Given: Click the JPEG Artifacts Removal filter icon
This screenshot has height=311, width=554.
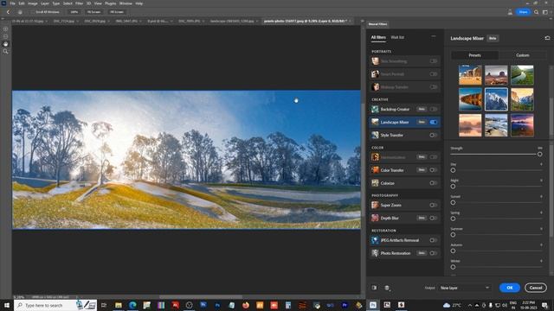Looking at the screenshot, I should pyautogui.click(x=375, y=240).
